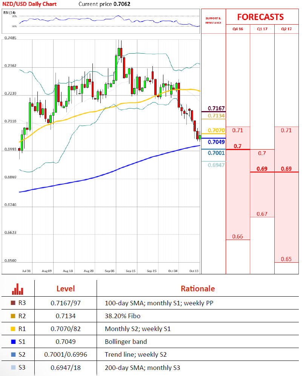Select the Q4 16 forecast column header

point(238,29)
